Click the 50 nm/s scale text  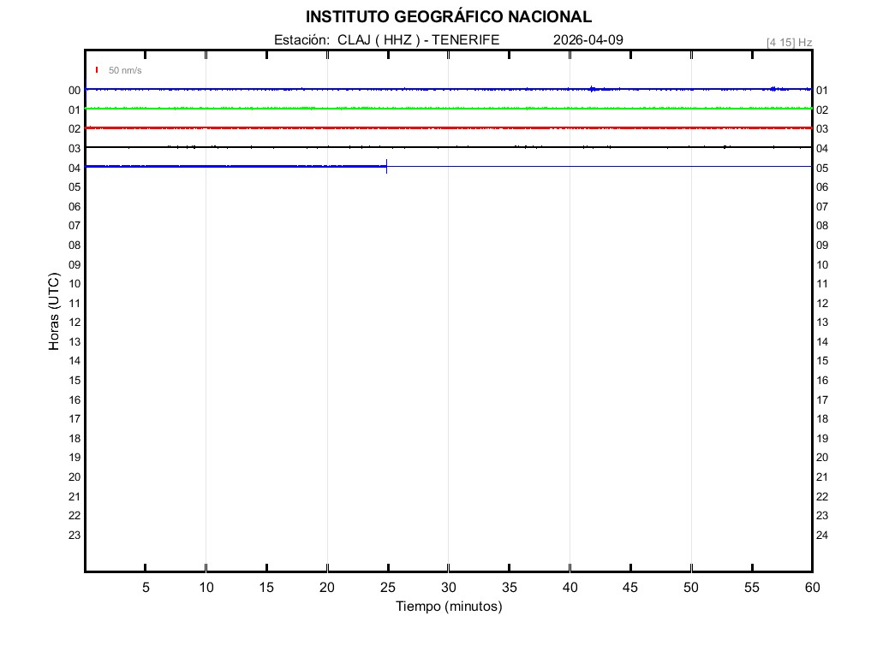pyautogui.click(x=125, y=70)
